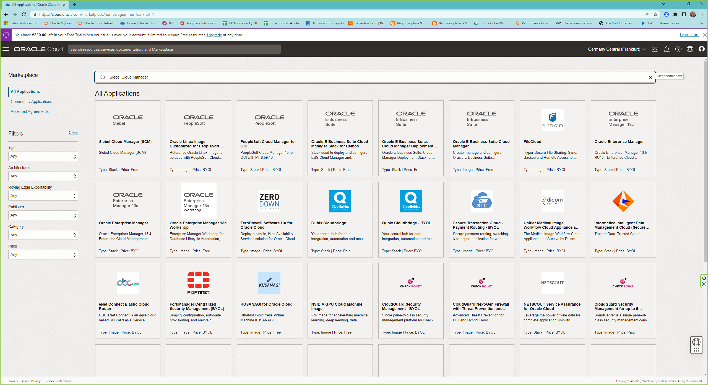Open the NETSCOUT Service Assurance listing
This screenshot has height=385, width=708.
tap(552, 301)
